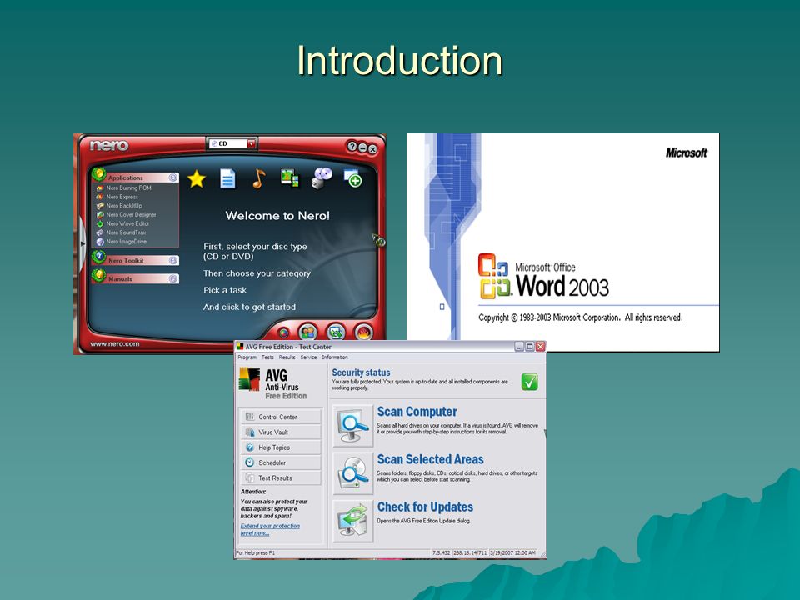The width and height of the screenshot is (800, 600).
Task: Open AVG Help Topics
Action: pos(281,447)
